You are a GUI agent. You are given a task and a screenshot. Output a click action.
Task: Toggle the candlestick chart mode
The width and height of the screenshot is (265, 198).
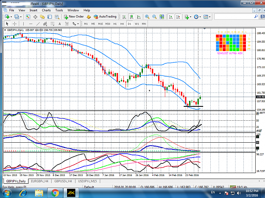[131, 17]
